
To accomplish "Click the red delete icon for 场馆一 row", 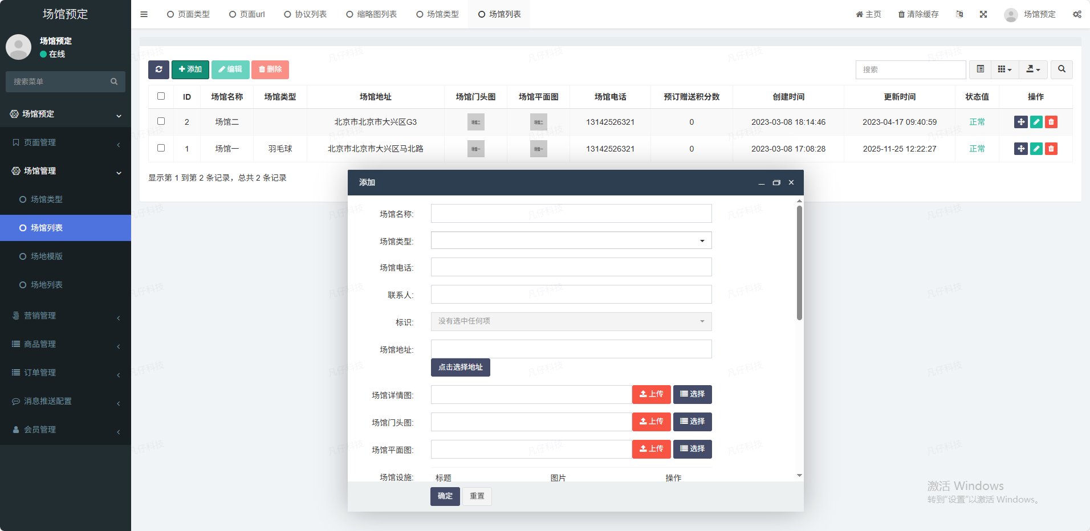I will (1051, 149).
